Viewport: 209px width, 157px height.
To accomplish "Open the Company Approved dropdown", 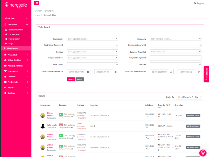I will [176, 45].
